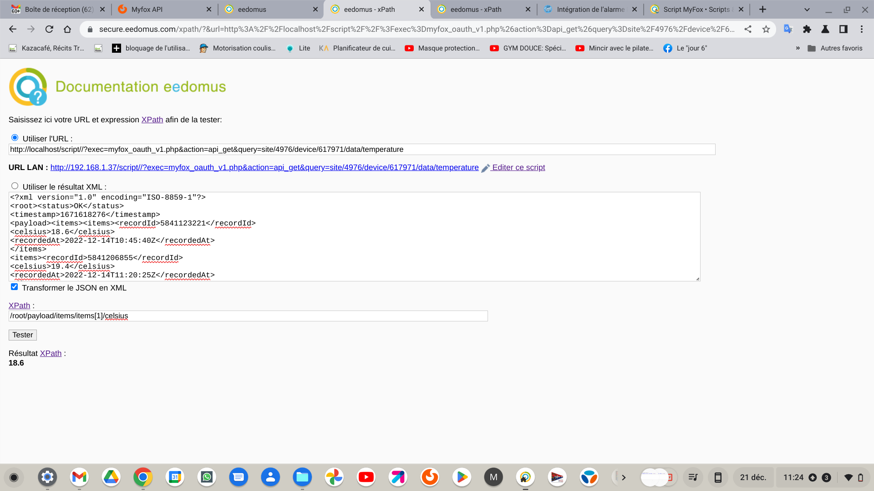Viewport: 874px width, 491px height.
Task: Click inside the XML result textarea
Action: tap(354, 236)
